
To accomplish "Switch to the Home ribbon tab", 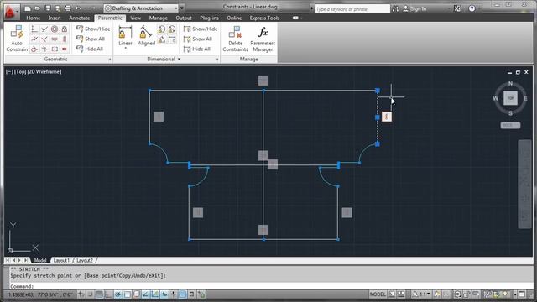I will coord(34,18).
